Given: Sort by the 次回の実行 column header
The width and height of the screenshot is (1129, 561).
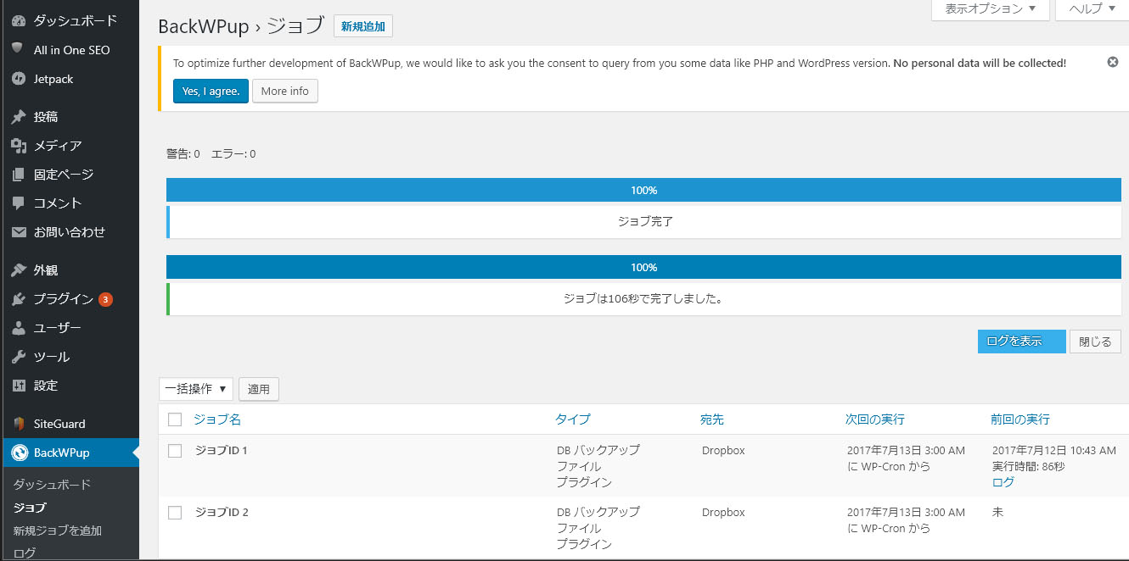Looking at the screenshot, I should 875,419.
